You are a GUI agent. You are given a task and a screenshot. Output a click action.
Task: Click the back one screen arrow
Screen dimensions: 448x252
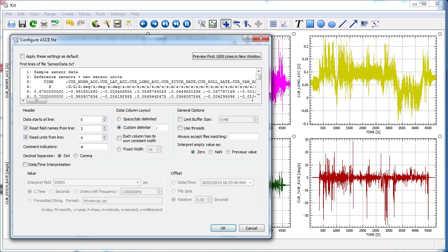(x=143, y=24)
